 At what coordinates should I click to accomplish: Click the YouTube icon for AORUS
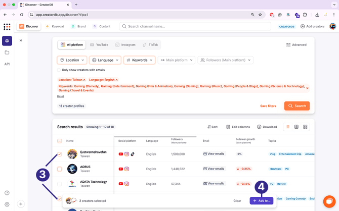click(121, 169)
